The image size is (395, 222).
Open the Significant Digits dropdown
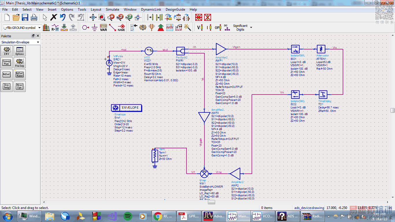(x=251, y=27)
